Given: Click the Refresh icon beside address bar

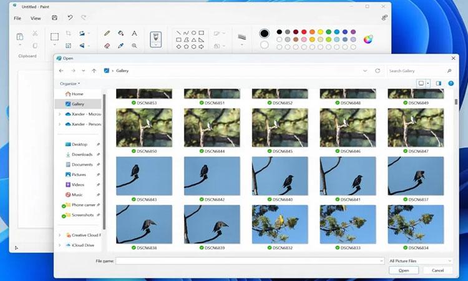Looking at the screenshot, I should 378,71.
